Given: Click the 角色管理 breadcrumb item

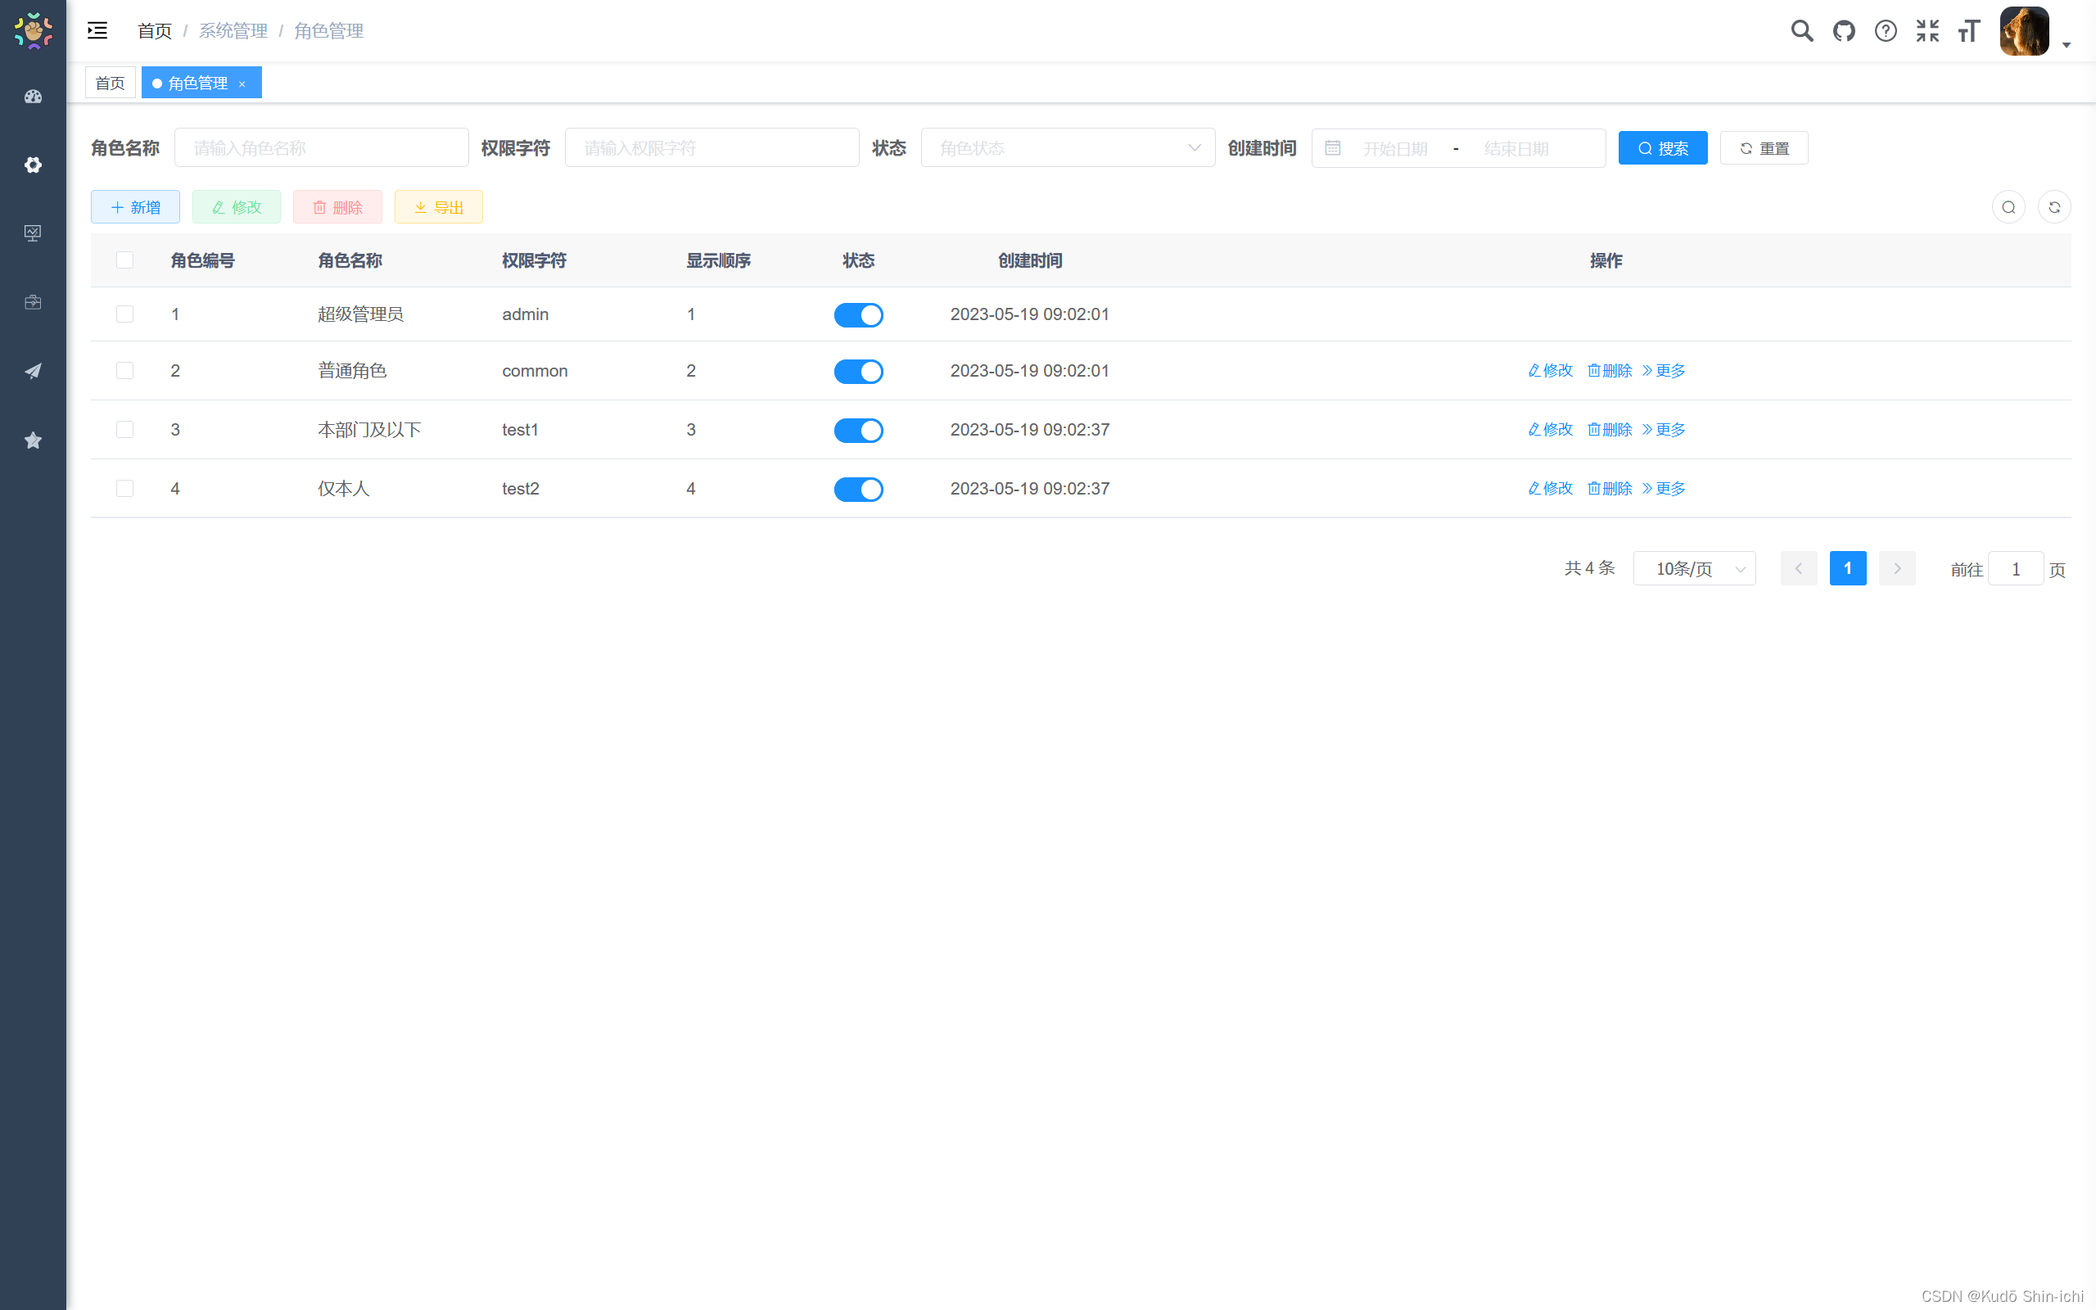Looking at the screenshot, I should 328,31.
